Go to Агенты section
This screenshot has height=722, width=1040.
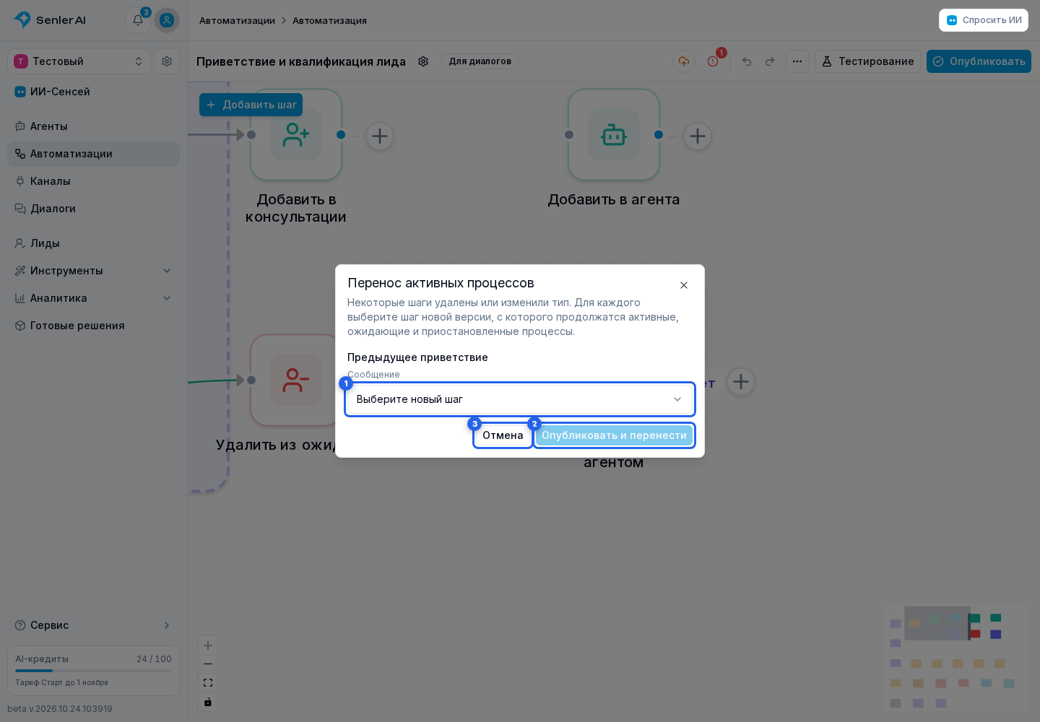pyautogui.click(x=94, y=126)
